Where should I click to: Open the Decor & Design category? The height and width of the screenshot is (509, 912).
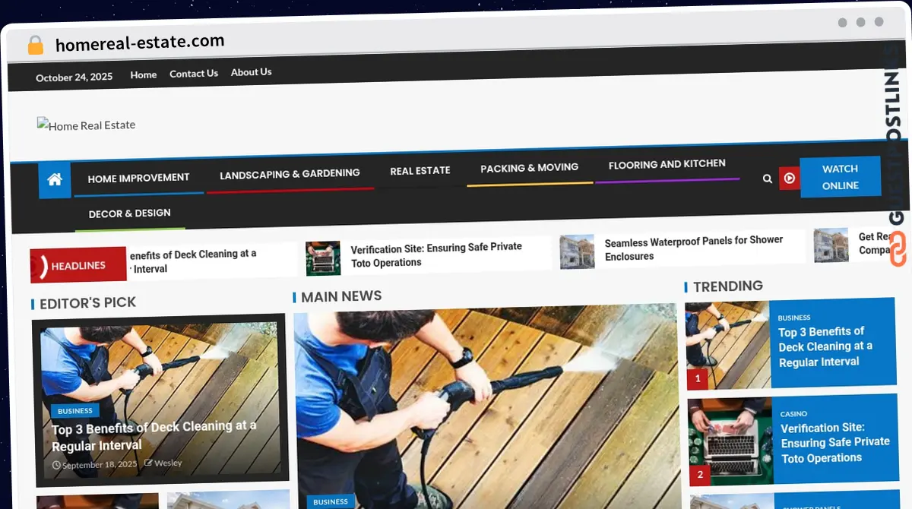tap(129, 213)
